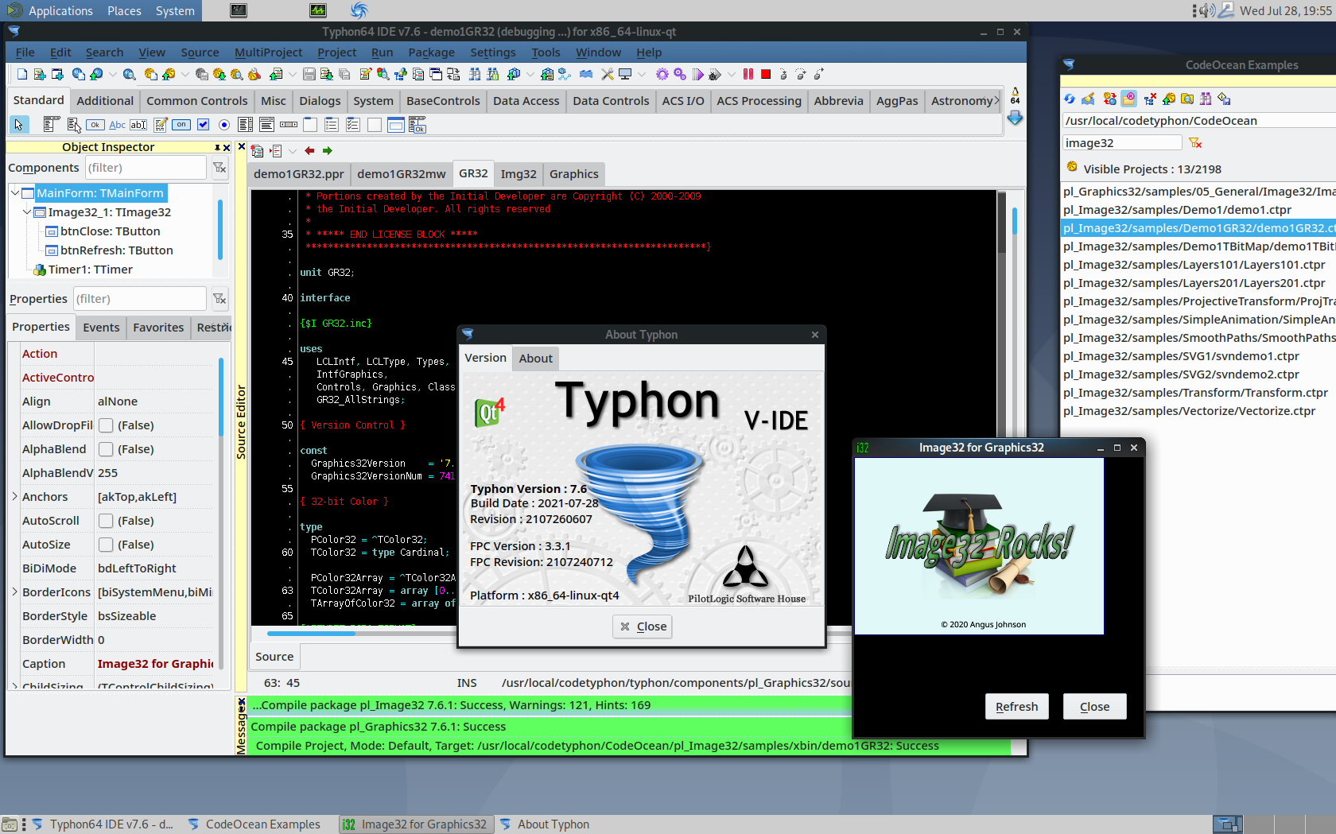The width and height of the screenshot is (1336, 834).
Task: Click the components filter clear icon
Action: point(219,168)
